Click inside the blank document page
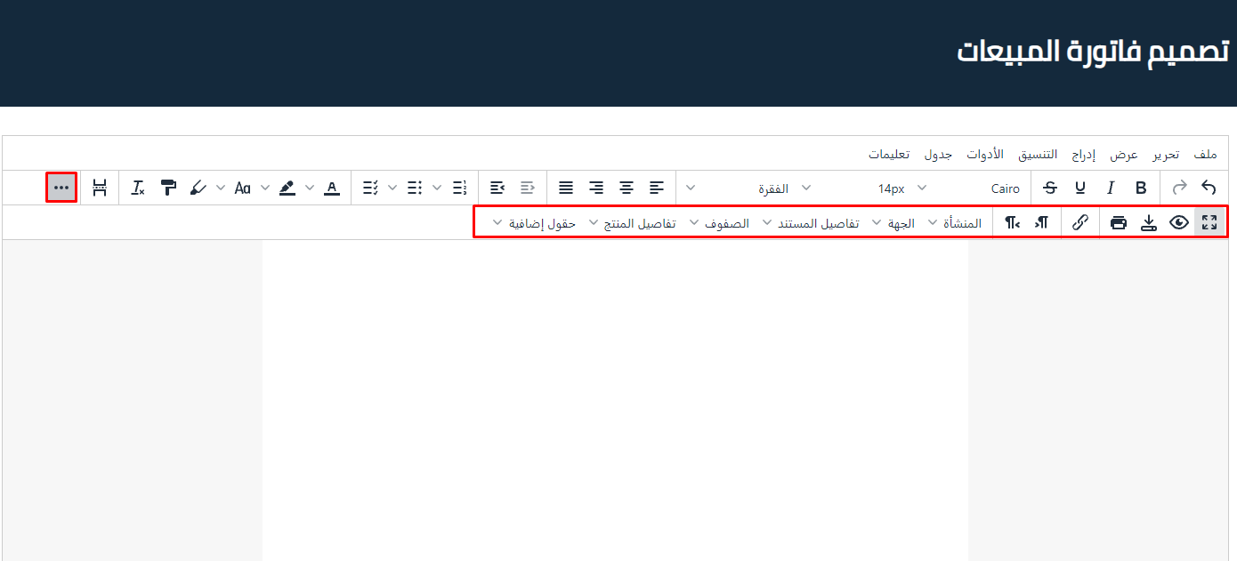1237x561 pixels. [614, 400]
